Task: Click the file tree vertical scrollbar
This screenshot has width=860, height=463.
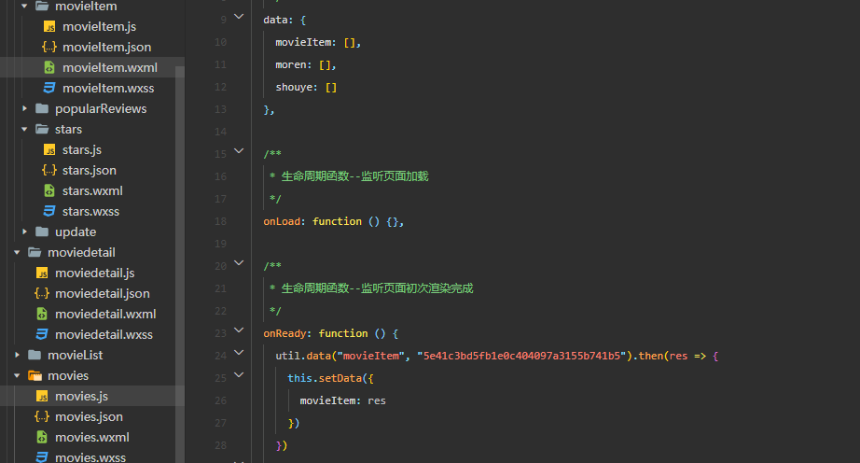Action: [179, 263]
